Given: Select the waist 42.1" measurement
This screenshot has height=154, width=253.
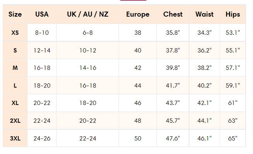Looking at the screenshot, I should 205,103.
